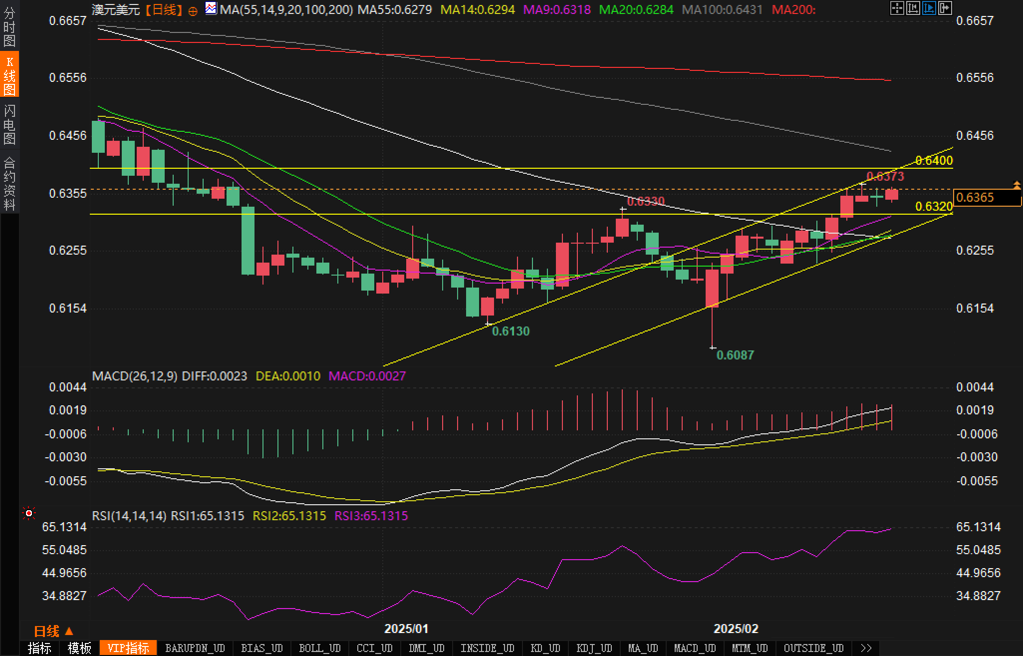1023x656 pixels.
Task: Open the 日线 period dropdown at bottom left
Action: coord(53,631)
